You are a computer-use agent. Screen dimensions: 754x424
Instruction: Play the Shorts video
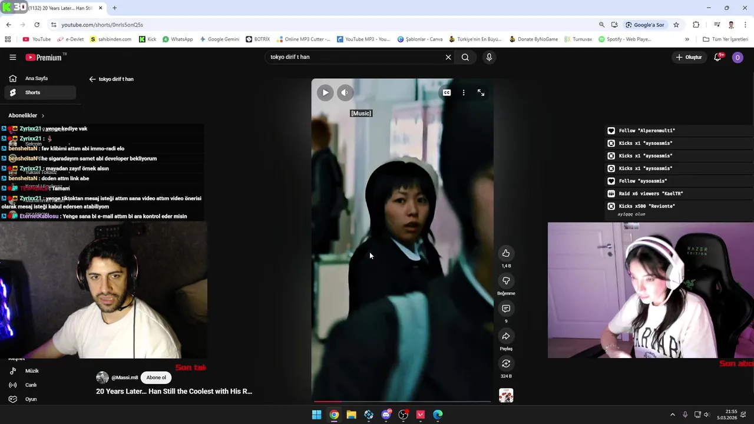point(325,92)
